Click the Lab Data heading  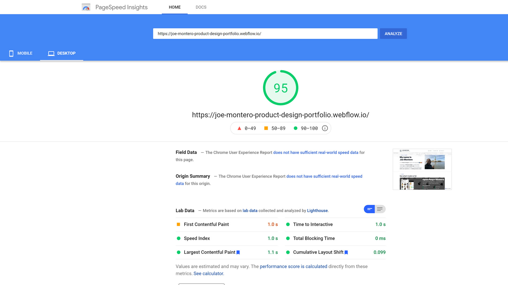tap(185, 211)
